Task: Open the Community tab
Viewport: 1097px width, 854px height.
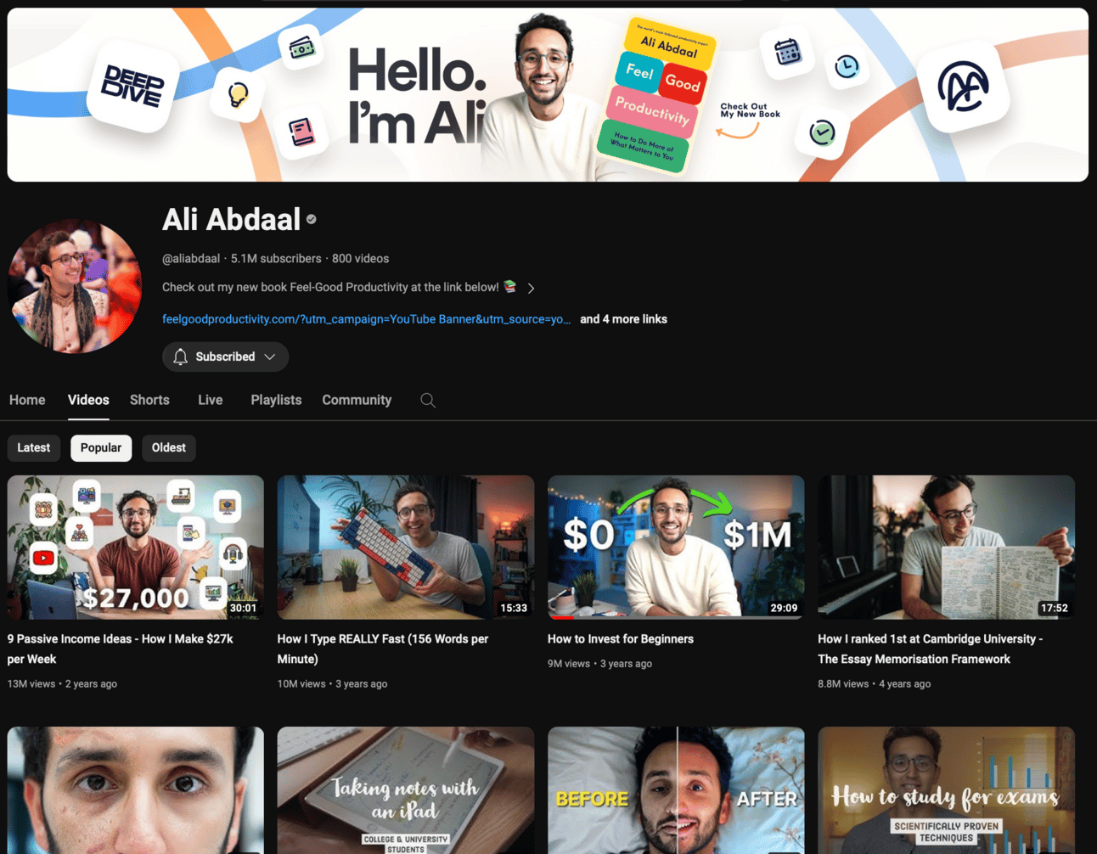Action: 357,400
